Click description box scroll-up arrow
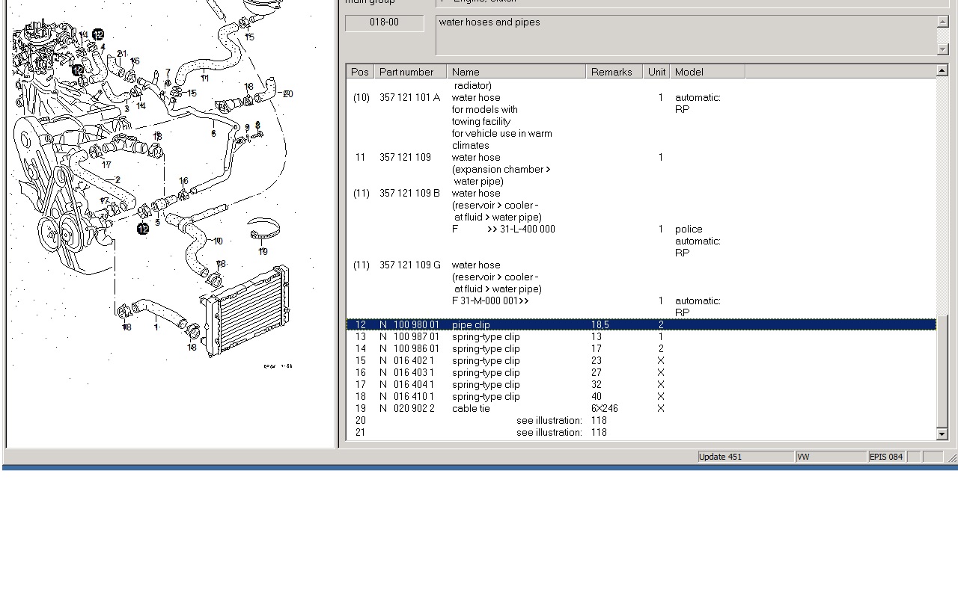 (943, 22)
